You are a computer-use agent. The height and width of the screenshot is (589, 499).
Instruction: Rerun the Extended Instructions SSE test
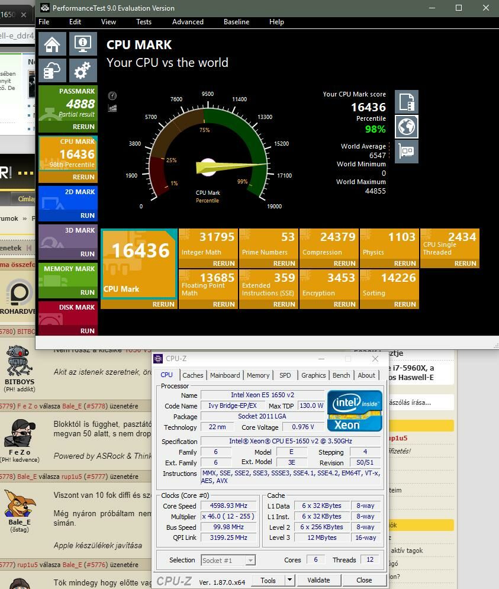pos(284,304)
